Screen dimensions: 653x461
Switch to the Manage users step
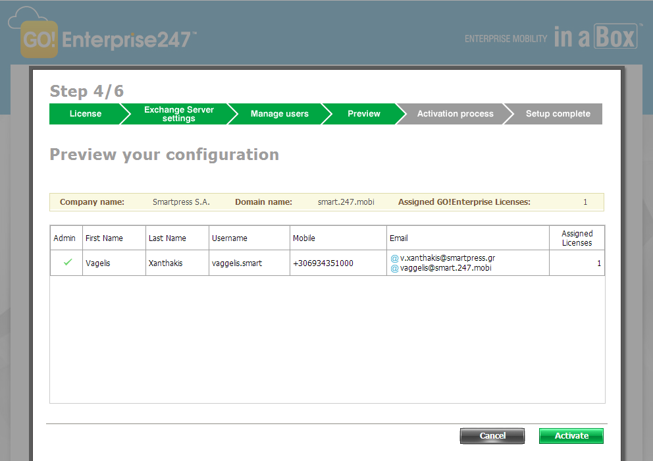279,114
